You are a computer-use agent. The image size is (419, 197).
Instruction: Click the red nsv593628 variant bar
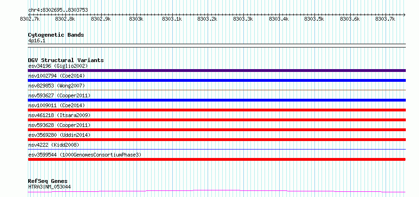[217, 130]
